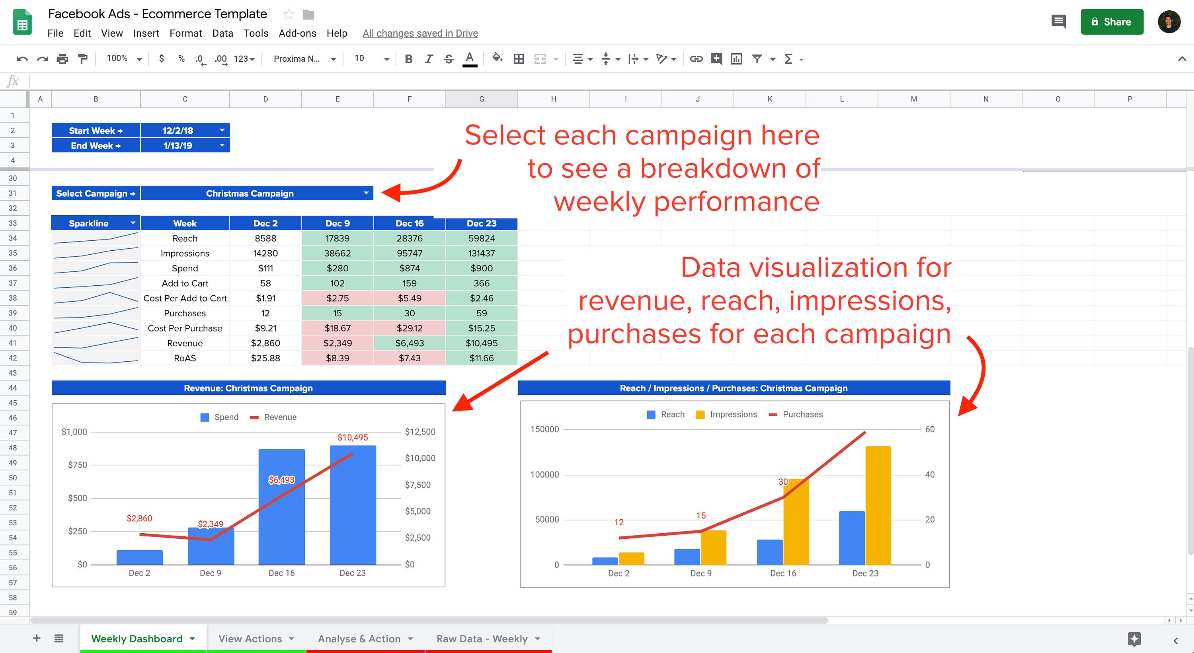Image resolution: width=1194 pixels, height=653 pixels.
Task: Click the green Share button
Action: point(1112,22)
